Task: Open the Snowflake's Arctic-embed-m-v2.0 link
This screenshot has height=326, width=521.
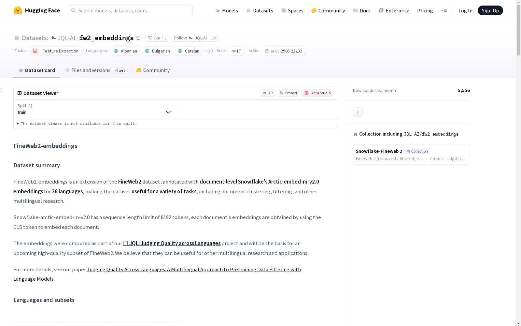Action: [278, 182]
